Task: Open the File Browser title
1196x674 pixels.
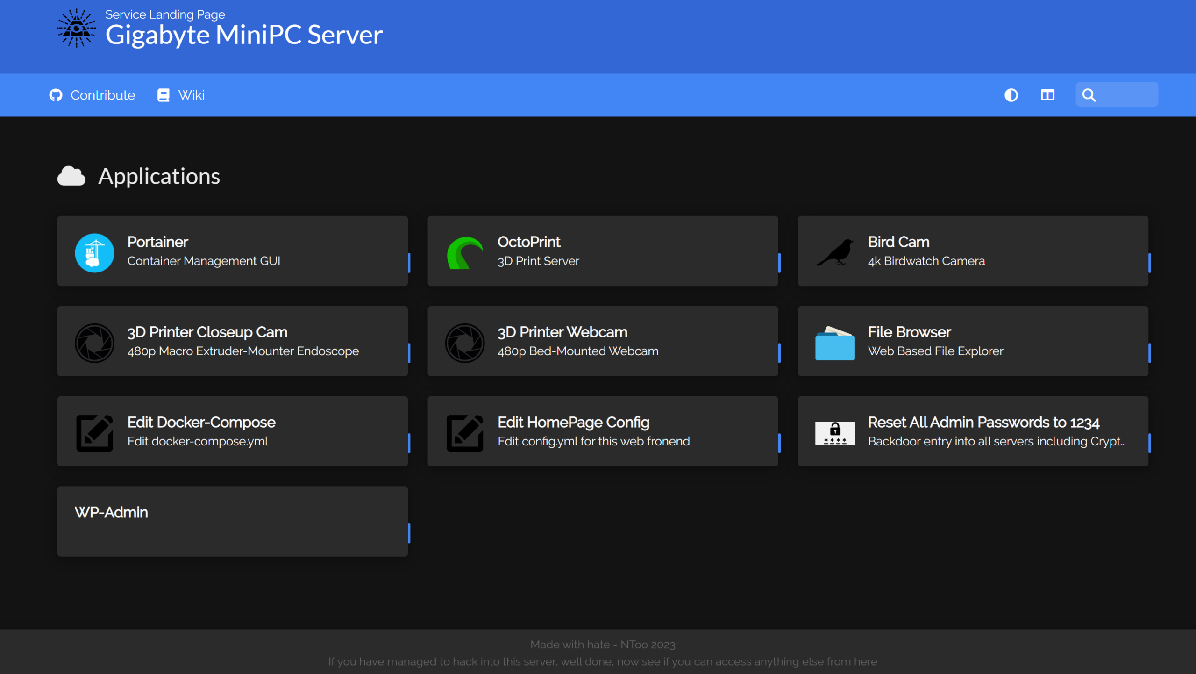Action: (909, 332)
